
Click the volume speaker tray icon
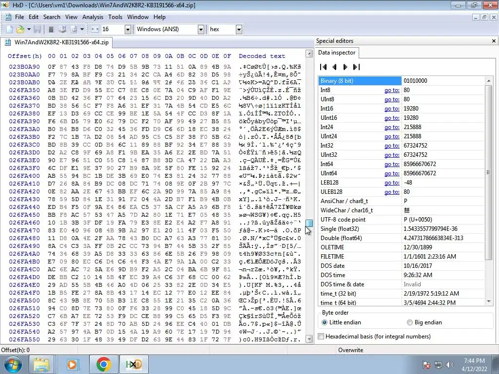click(x=450, y=365)
